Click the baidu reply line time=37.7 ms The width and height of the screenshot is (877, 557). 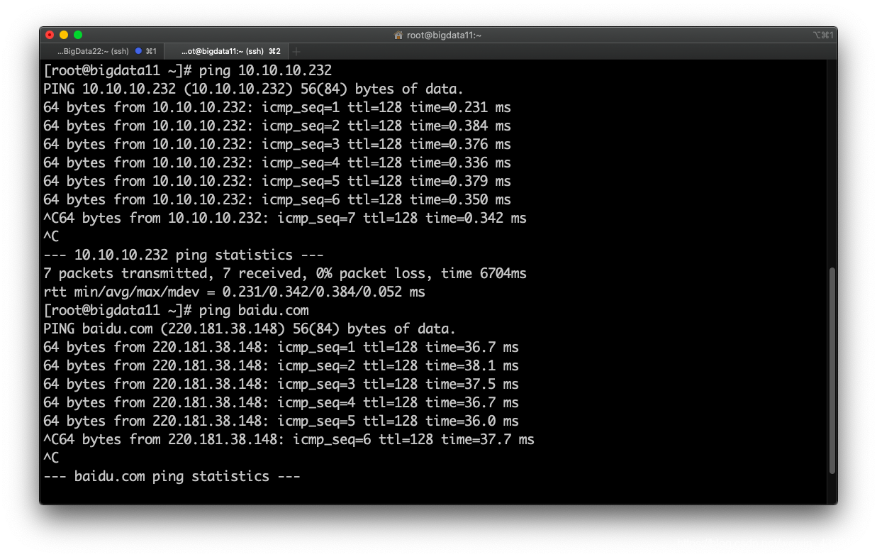point(289,440)
